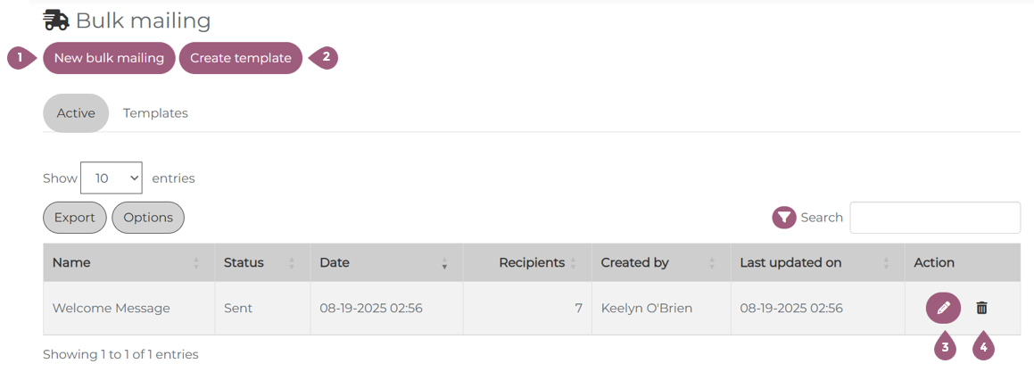Image resolution: width=1034 pixels, height=372 pixels.
Task: Focus the Search input field
Action: pyautogui.click(x=934, y=218)
